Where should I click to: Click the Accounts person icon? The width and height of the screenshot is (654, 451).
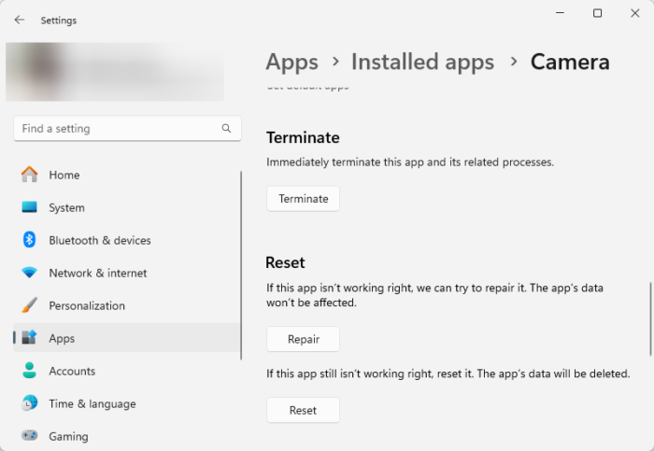(30, 371)
